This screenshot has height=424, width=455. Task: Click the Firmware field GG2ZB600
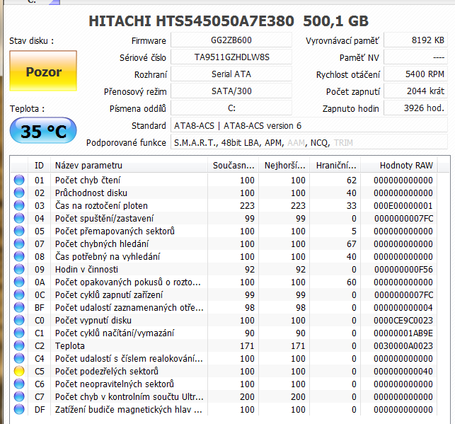231,40
